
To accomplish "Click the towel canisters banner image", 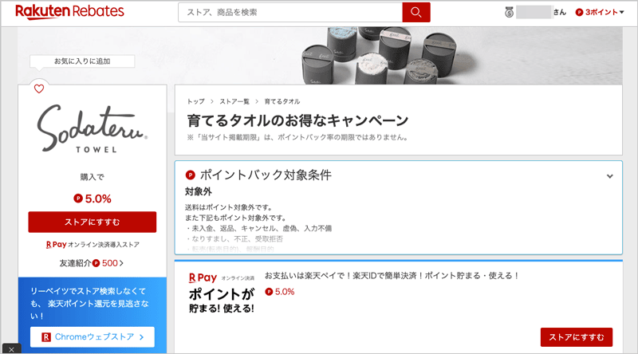I will [320, 56].
